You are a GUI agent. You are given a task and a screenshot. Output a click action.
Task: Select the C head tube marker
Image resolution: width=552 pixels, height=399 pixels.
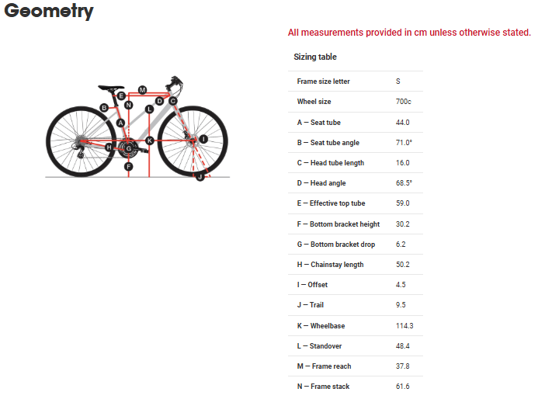(x=172, y=101)
